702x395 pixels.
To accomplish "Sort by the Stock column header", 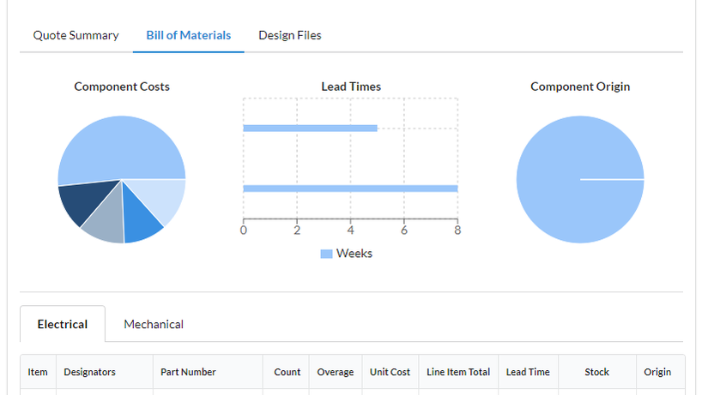I will tap(596, 372).
